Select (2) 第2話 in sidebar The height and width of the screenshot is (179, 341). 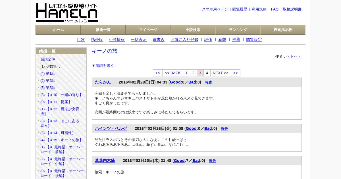click(48, 81)
